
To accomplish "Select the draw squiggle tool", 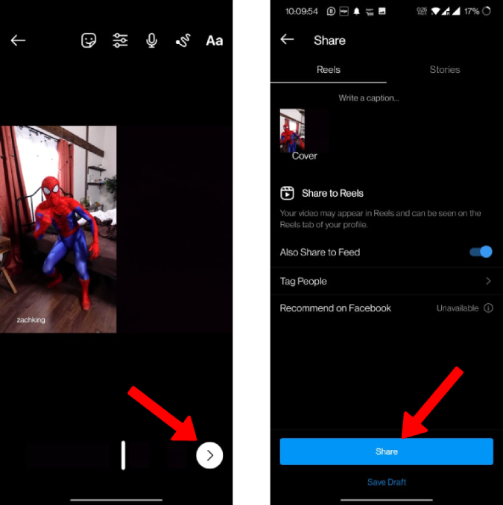I will click(x=183, y=40).
